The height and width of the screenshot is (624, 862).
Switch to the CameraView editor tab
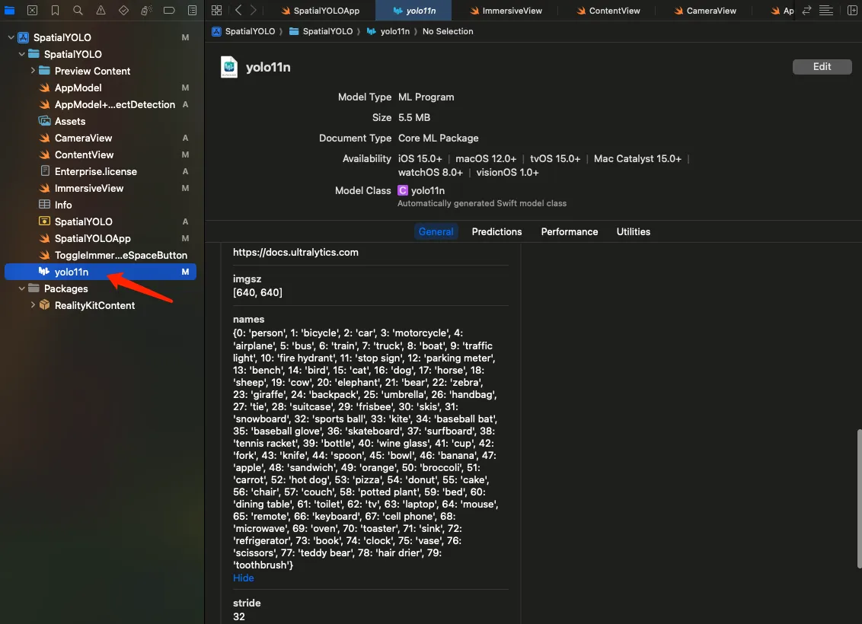coord(705,11)
